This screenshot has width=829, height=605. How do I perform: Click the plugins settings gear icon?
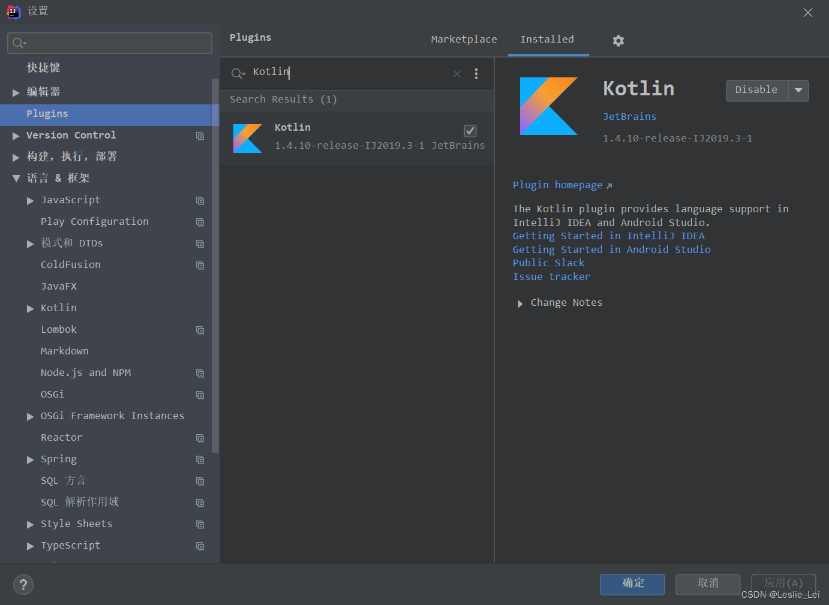[618, 40]
